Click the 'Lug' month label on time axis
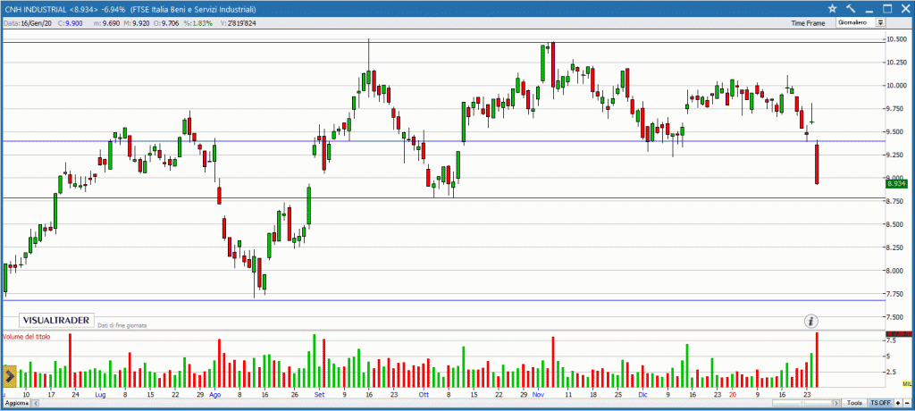 coord(100,394)
